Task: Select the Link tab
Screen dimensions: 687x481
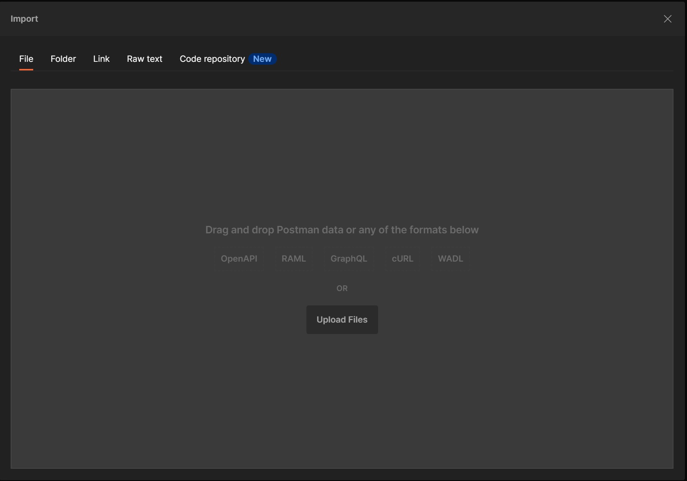Action: pos(101,59)
